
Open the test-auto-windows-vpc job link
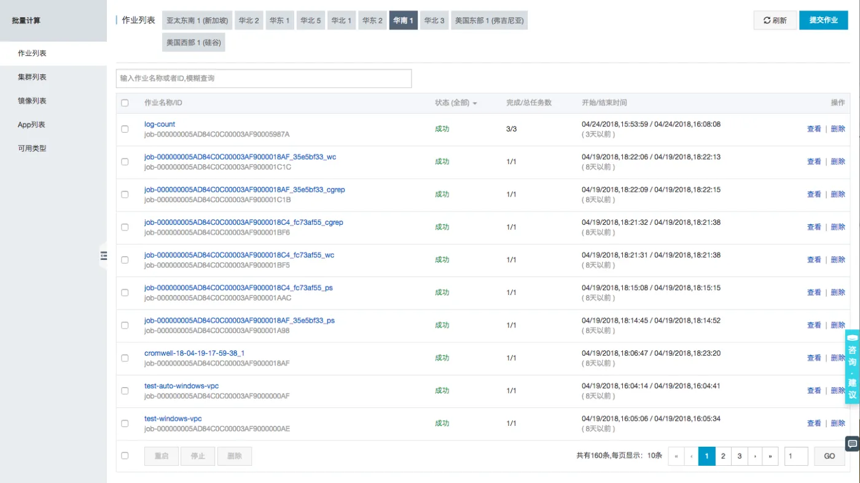click(x=181, y=386)
